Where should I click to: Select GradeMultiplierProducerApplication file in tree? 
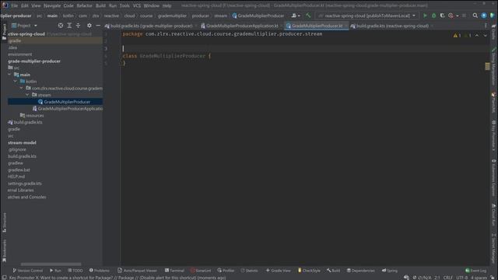pos(68,109)
